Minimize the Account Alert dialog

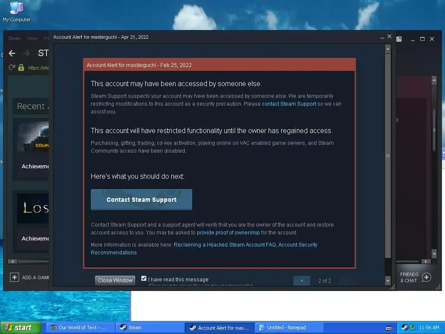click(x=382, y=37)
